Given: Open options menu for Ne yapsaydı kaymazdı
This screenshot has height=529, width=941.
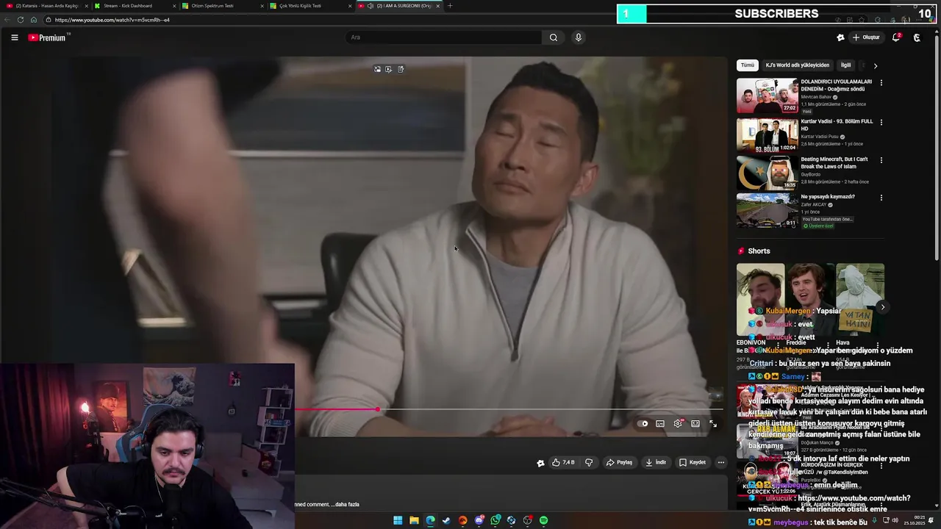Looking at the screenshot, I should [881, 198].
